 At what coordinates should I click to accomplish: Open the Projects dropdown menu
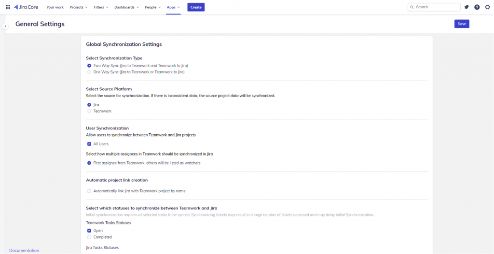pos(79,7)
